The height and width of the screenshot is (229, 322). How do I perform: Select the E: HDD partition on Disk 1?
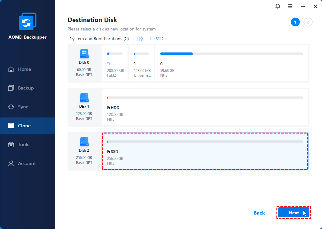tap(205, 107)
